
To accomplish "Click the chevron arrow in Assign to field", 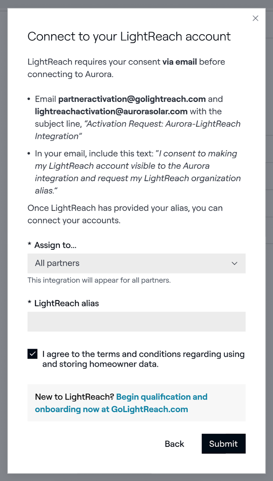I will (x=234, y=263).
